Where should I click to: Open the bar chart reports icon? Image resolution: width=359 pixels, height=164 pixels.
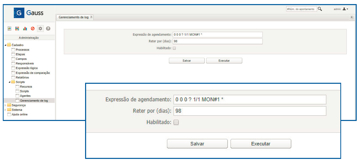[x=25, y=29]
